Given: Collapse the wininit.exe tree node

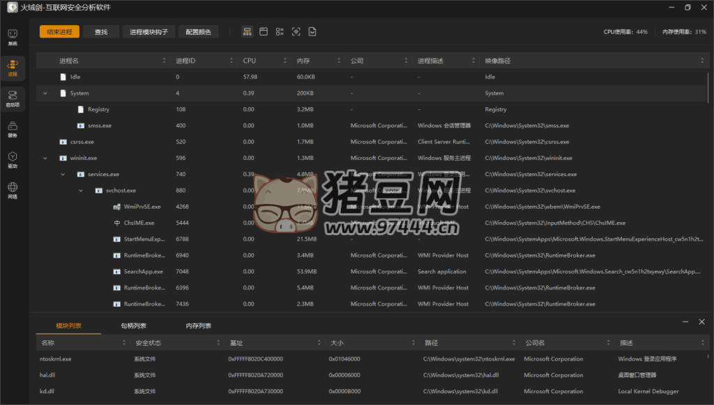Looking at the screenshot, I should point(45,158).
